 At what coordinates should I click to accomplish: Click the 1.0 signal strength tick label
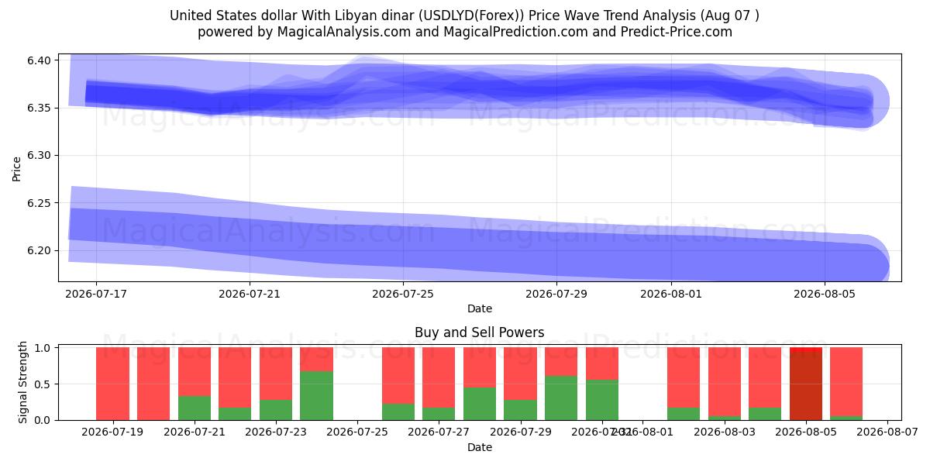click(x=43, y=348)
